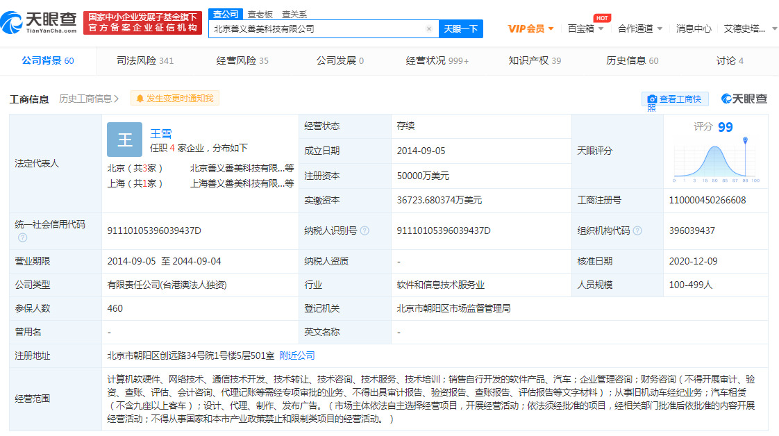Click the 统一社会信用代码 help icon
The height and width of the screenshot is (436, 779).
pyautogui.click(x=22, y=238)
